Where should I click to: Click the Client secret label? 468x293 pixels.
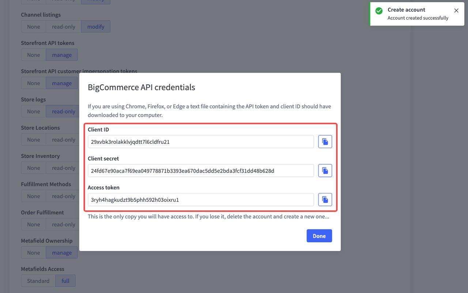(103, 158)
